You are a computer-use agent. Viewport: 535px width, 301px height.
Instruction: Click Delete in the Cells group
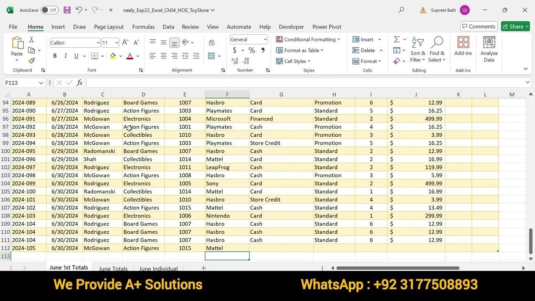pyautogui.click(x=364, y=50)
